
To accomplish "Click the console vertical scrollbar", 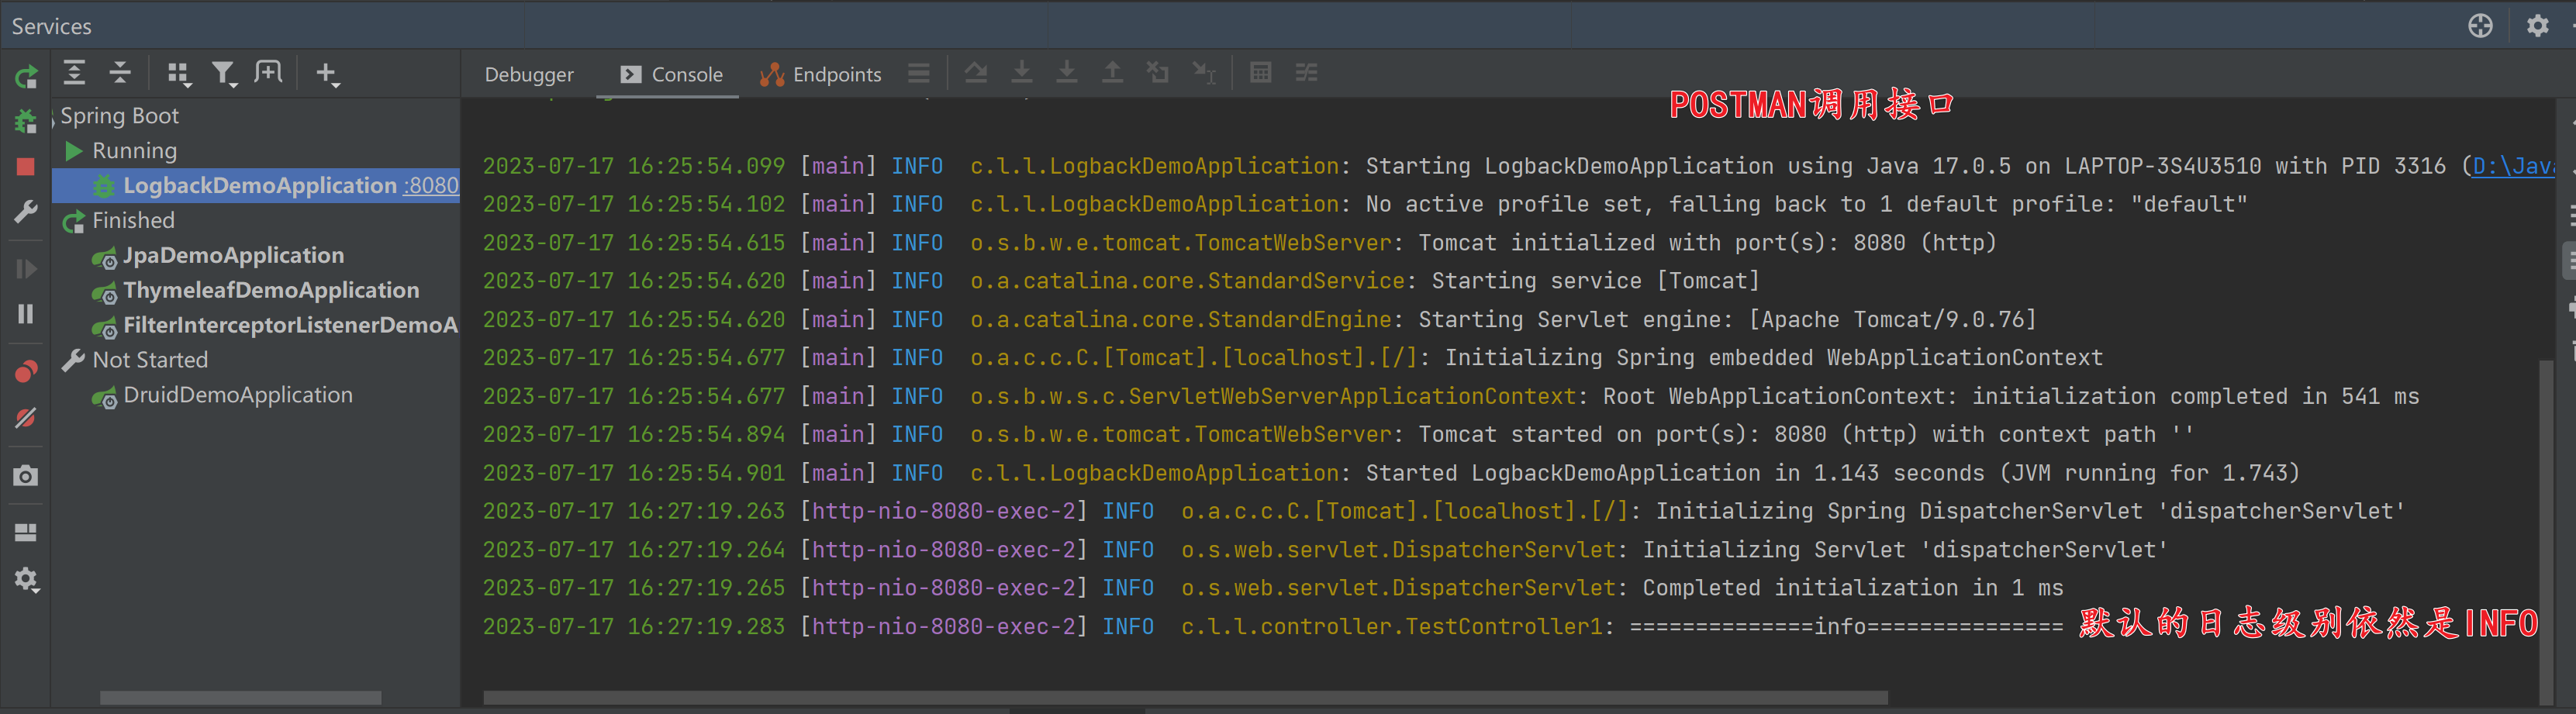I will point(2546,530).
